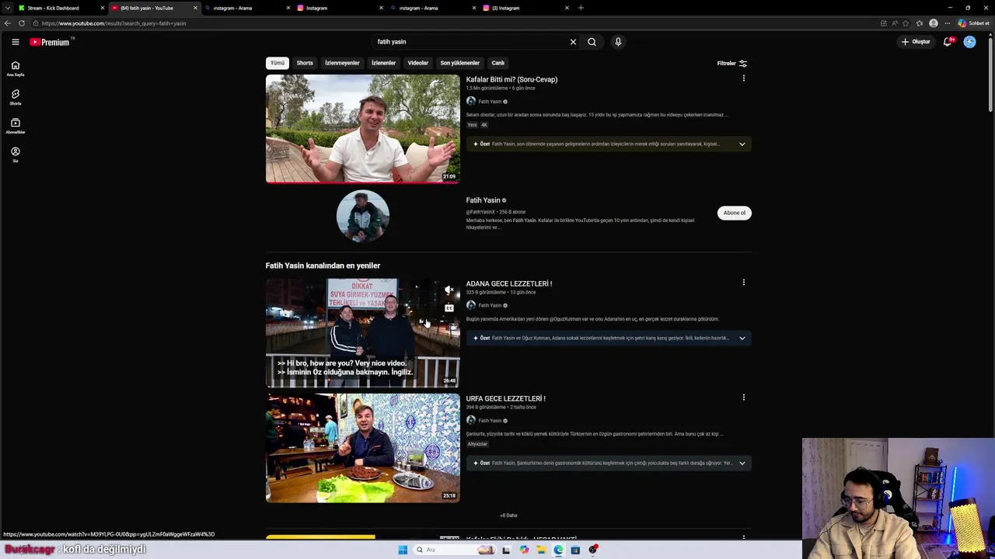Image resolution: width=995 pixels, height=559 pixels.
Task: Click the Windows taskbar Ara search box
Action: click(456, 550)
